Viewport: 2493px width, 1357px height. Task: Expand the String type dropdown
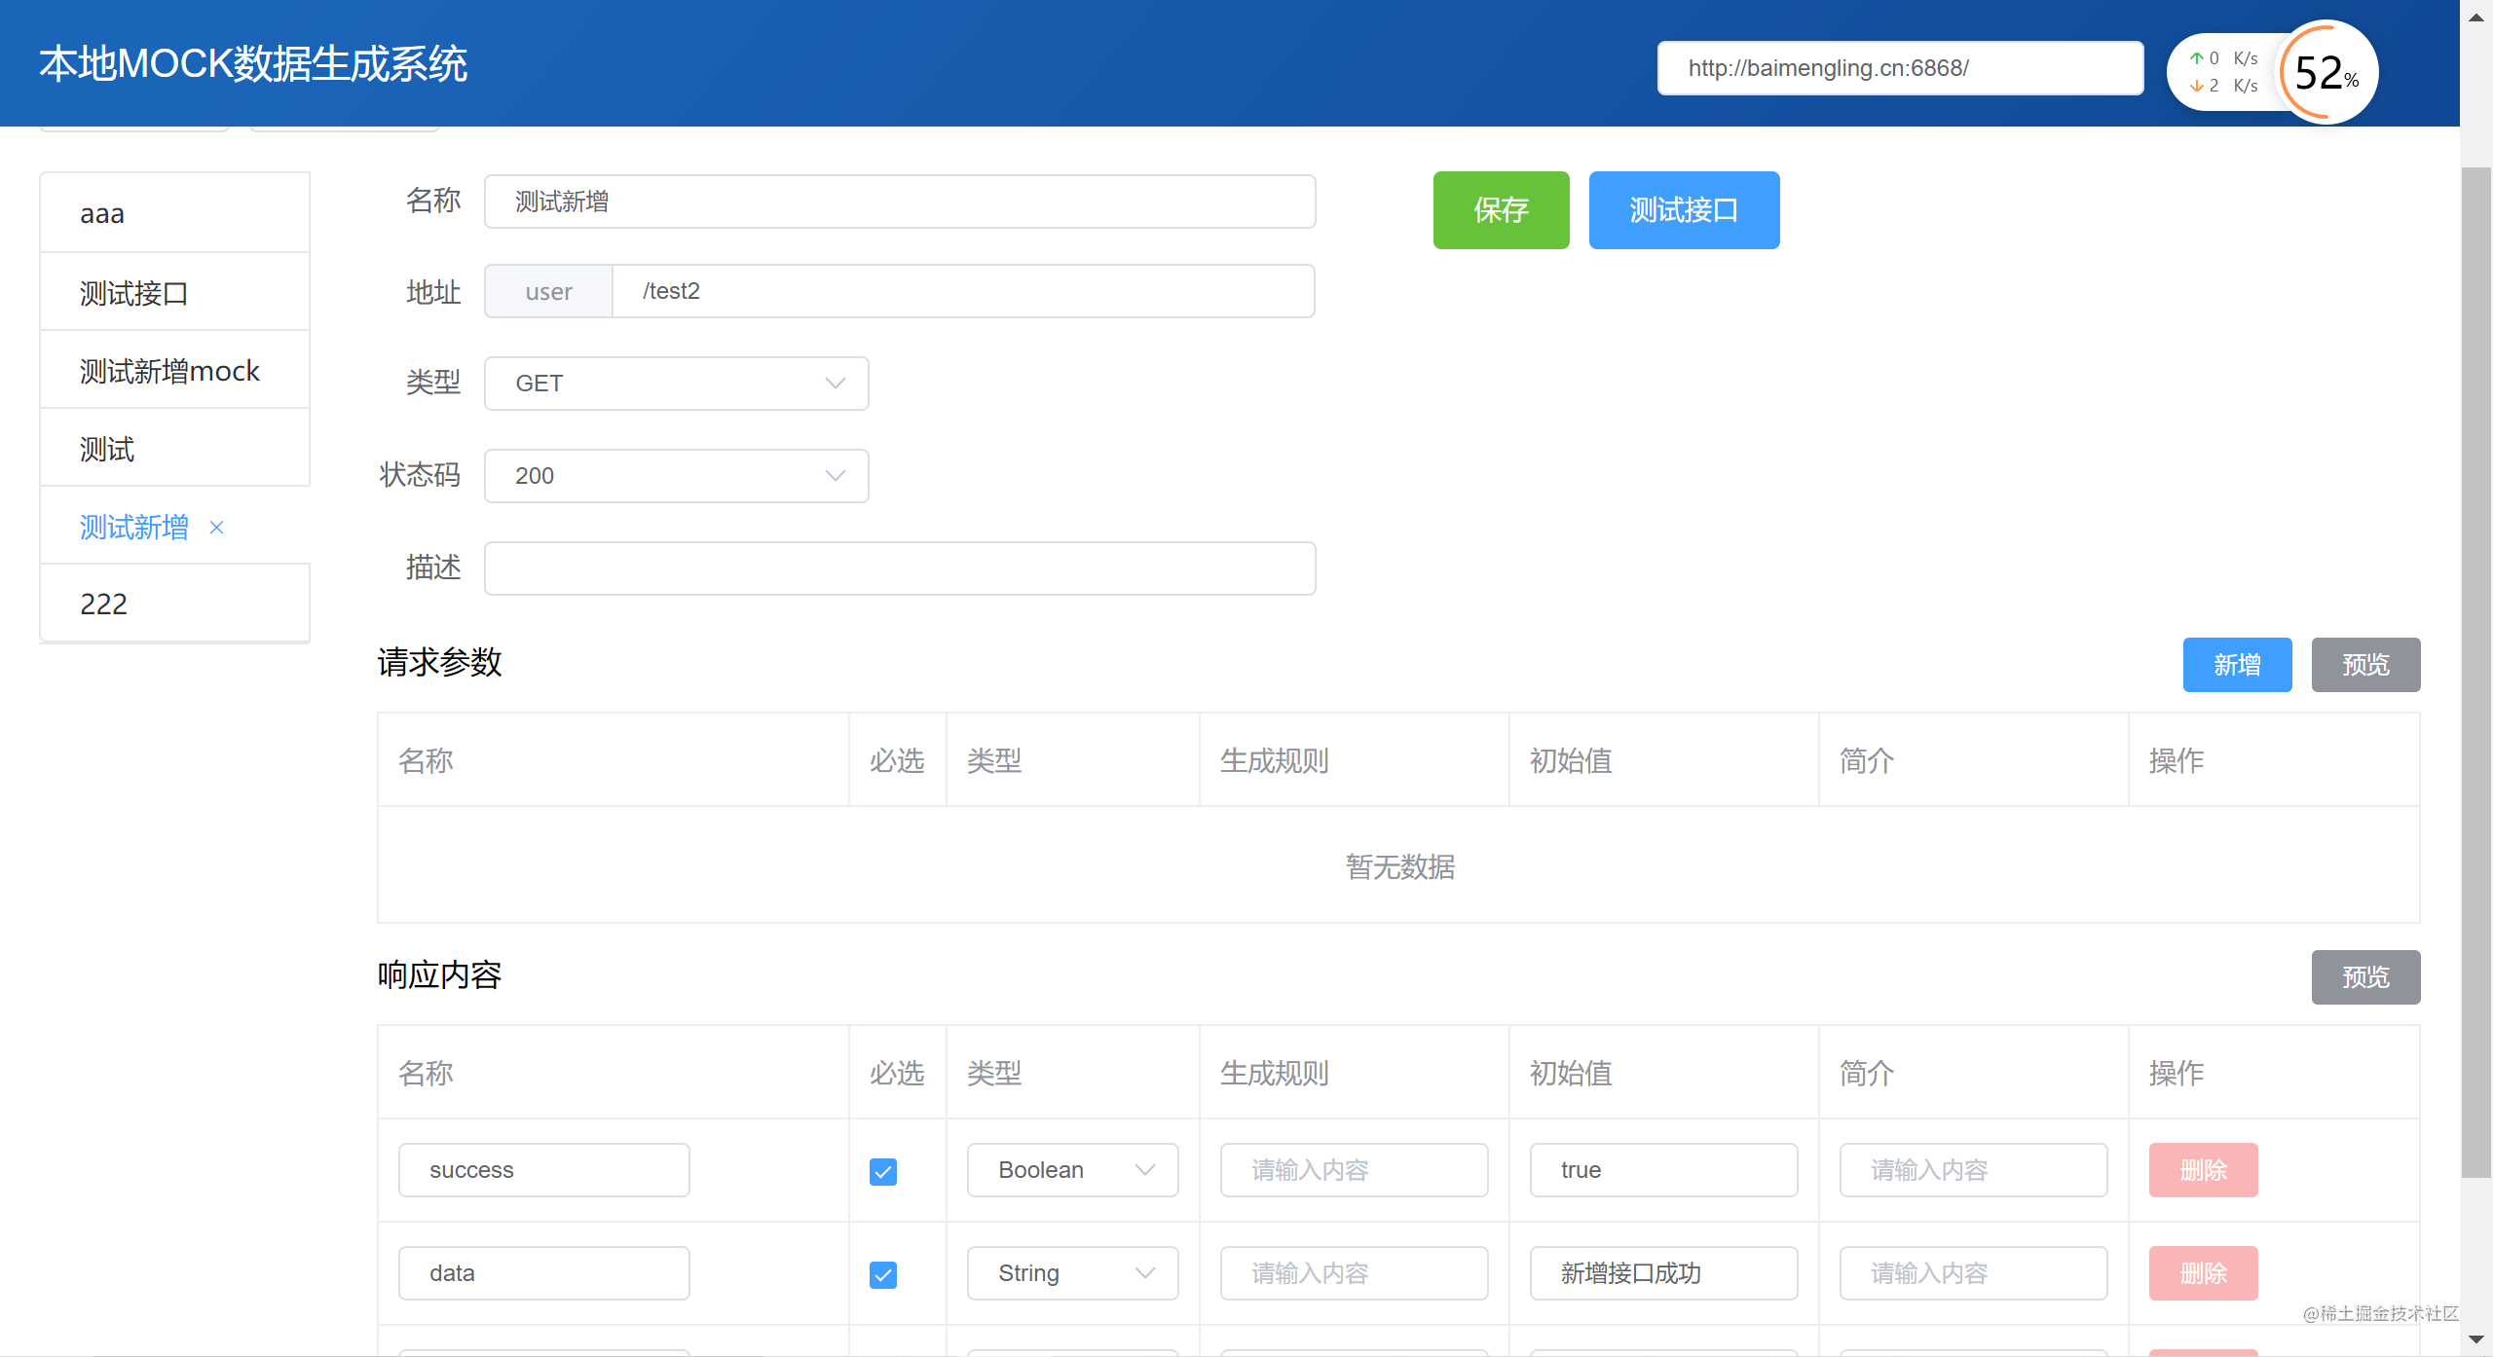click(1073, 1273)
